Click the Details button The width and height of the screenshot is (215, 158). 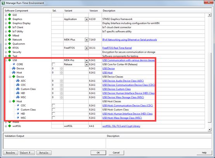pyautogui.click(x=44, y=153)
